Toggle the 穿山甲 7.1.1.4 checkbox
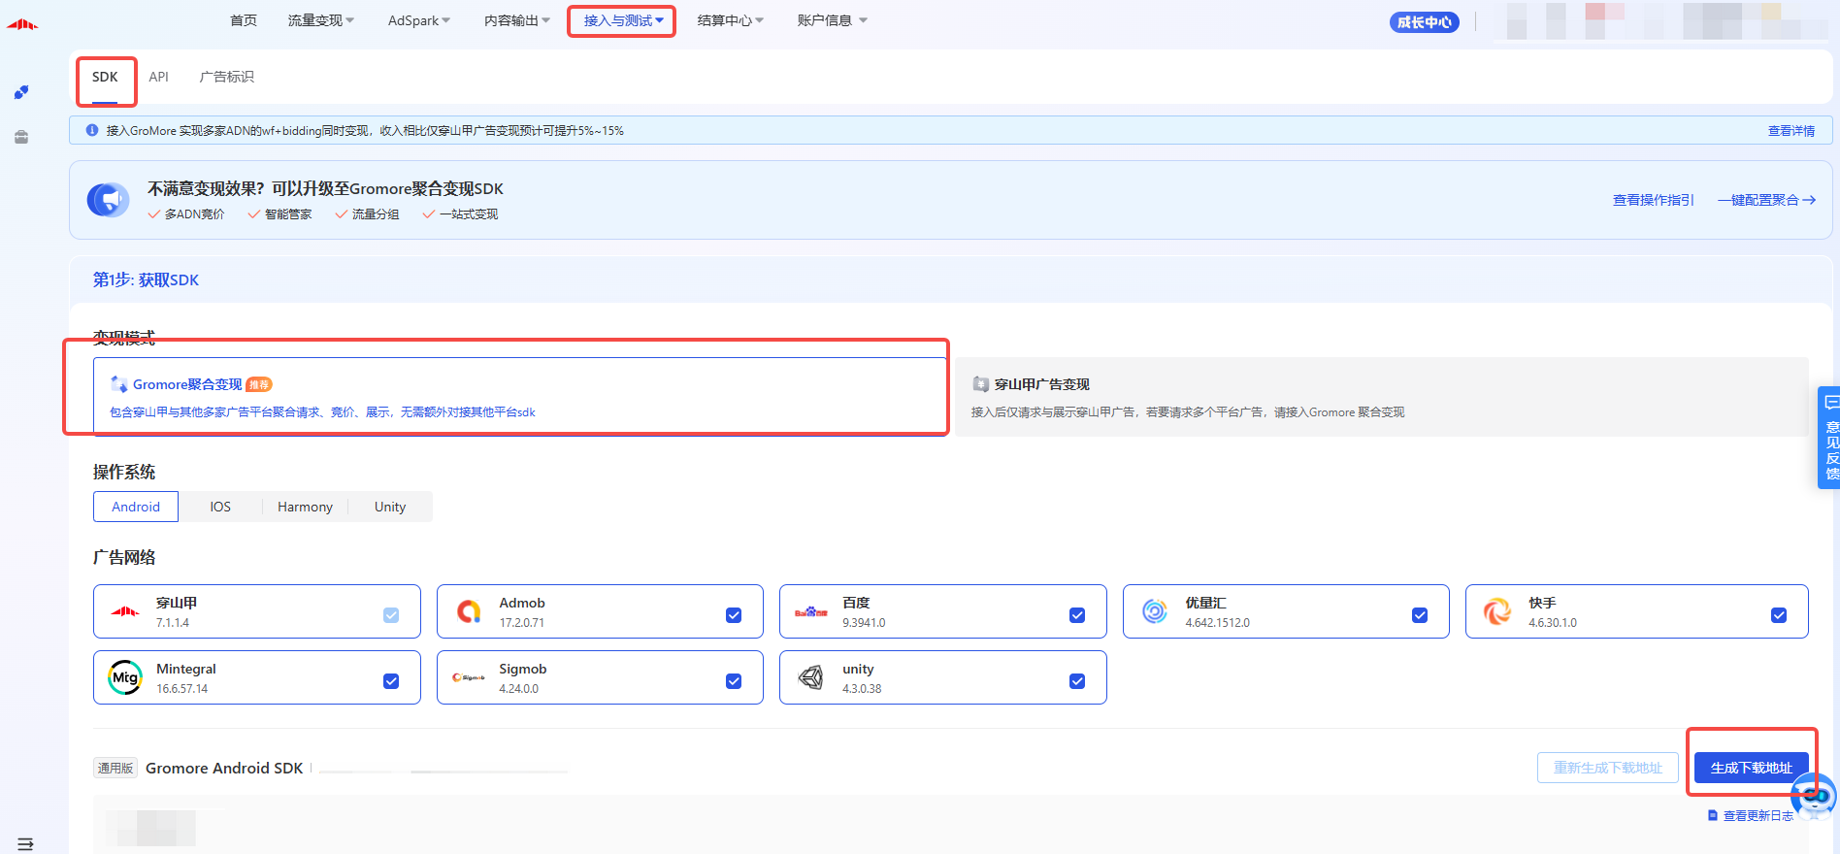This screenshot has width=1840, height=854. click(x=391, y=615)
